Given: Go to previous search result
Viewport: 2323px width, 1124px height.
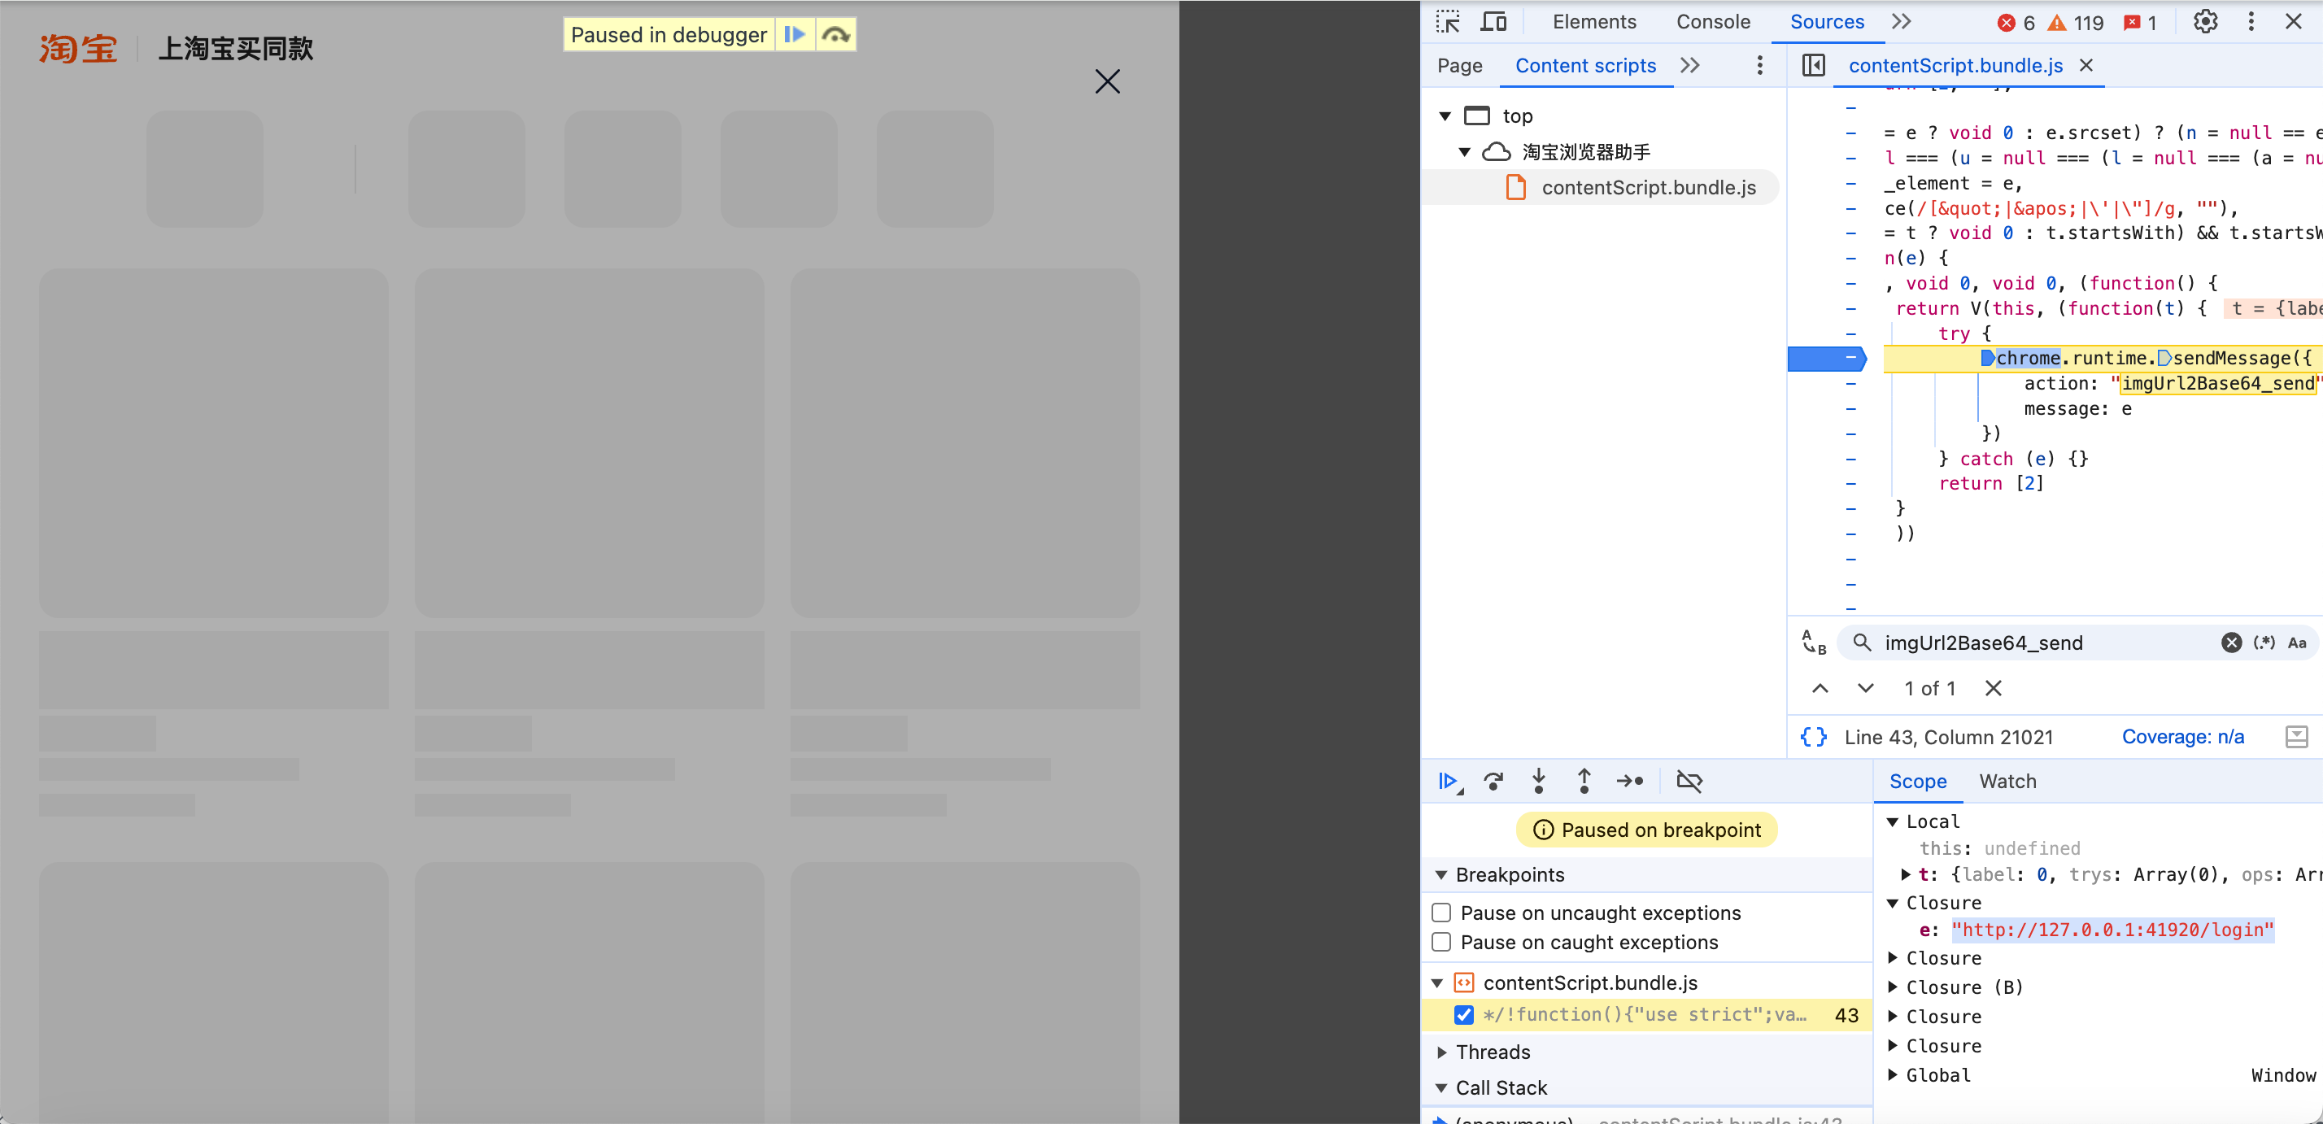Looking at the screenshot, I should point(1820,688).
